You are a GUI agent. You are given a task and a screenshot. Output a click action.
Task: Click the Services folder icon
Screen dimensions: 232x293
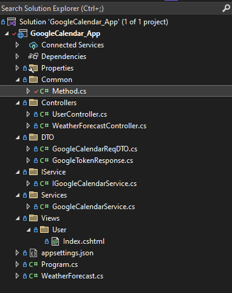[33, 195]
